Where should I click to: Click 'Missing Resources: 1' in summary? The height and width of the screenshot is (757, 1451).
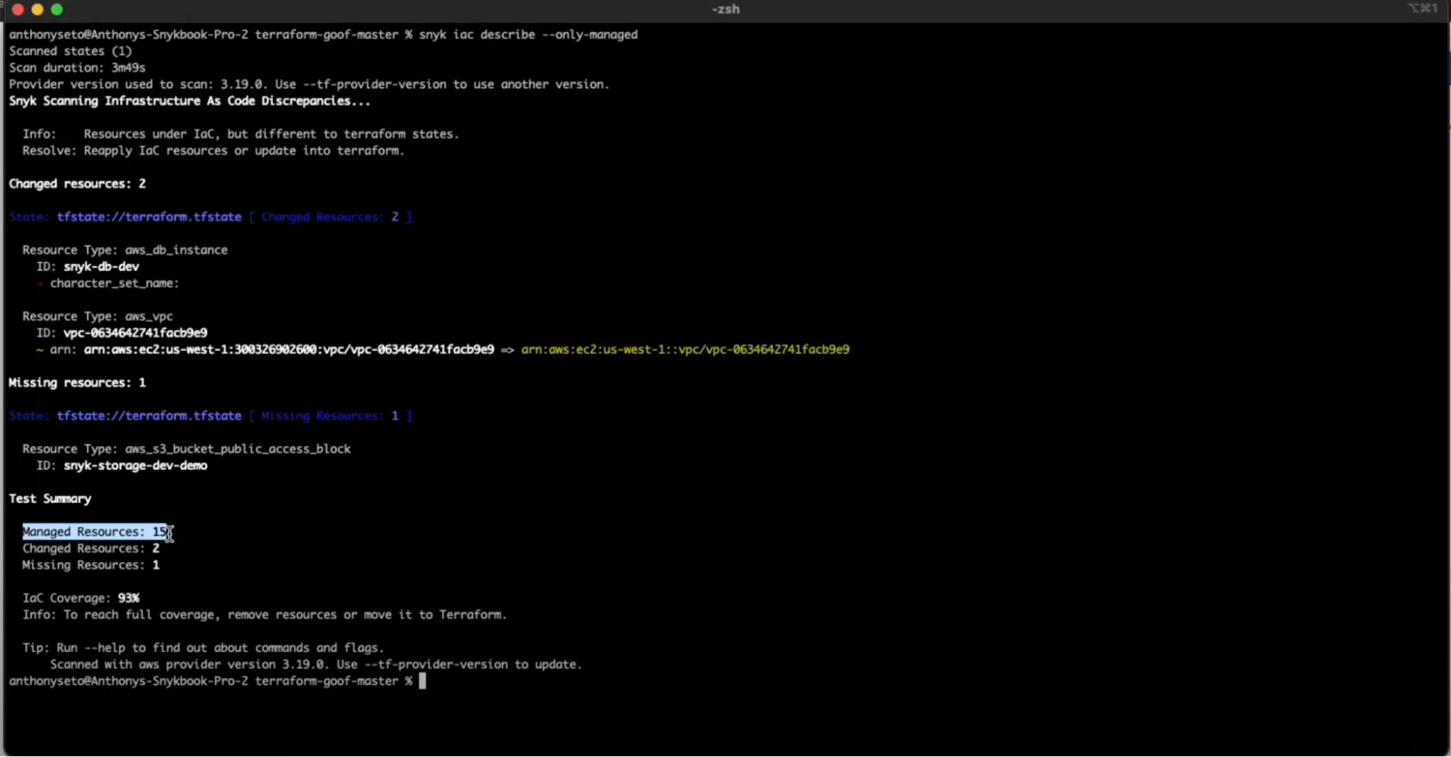click(91, 566)
